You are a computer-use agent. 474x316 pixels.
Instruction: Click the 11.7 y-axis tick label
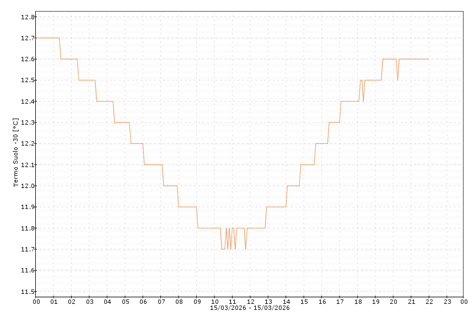[x=28, y=249]
